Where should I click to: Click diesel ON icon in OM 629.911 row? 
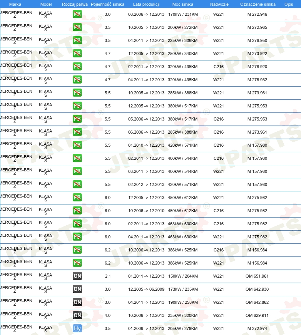pyautogui.click(x=77, y=315)
